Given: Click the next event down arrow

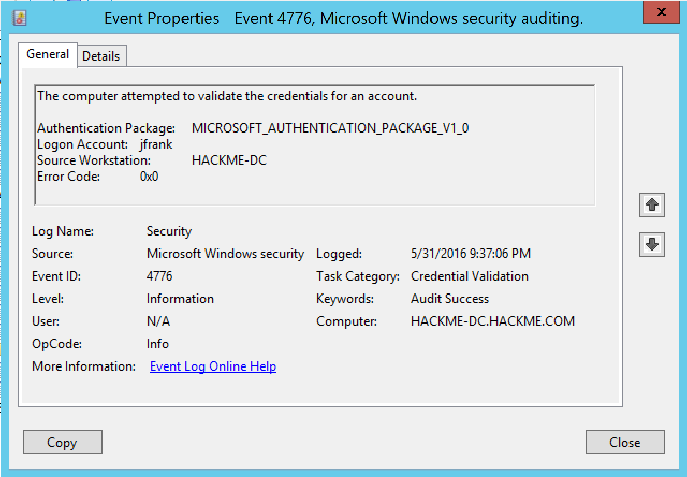Looking at the screenshot, I should click(x=652, y=245).
